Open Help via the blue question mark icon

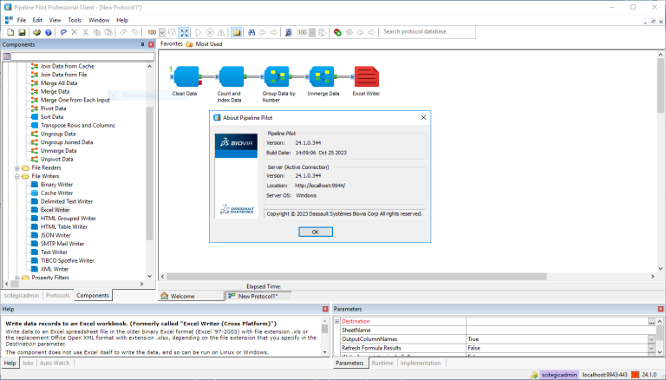click(x=49, y=32)
